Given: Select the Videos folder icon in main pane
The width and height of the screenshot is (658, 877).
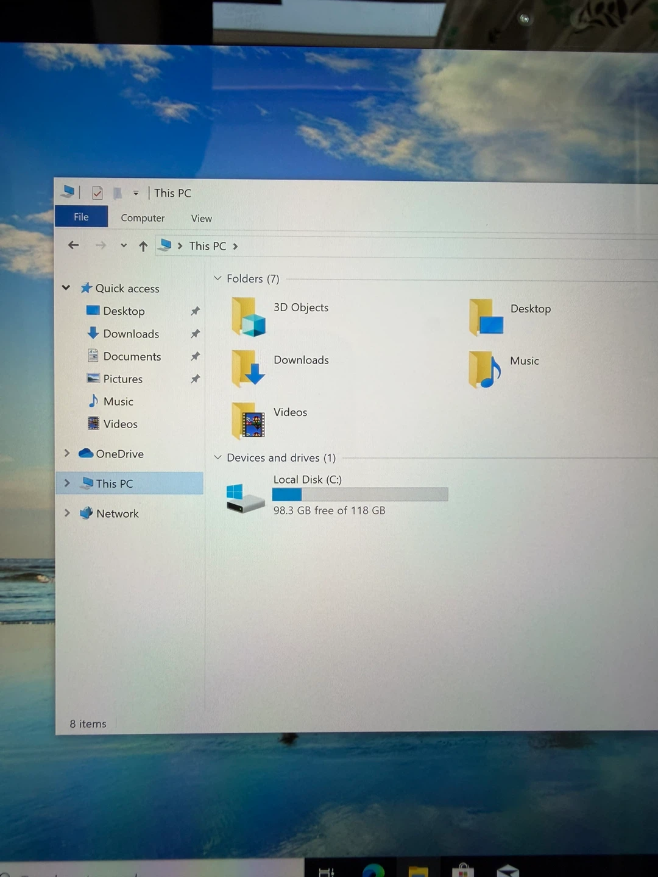Looking at the screenshot, I should coord(248,421).
